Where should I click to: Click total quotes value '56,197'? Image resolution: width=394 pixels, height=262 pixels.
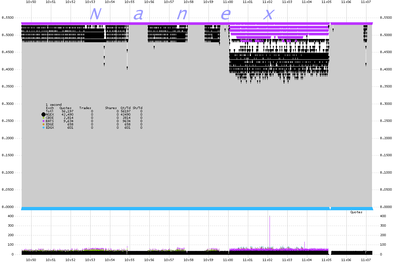point(67,111)
